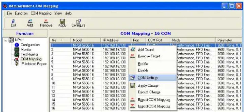Choose Remove Target from context menu
This screenshot has width=244, height=112.
(x=152, y=56)
